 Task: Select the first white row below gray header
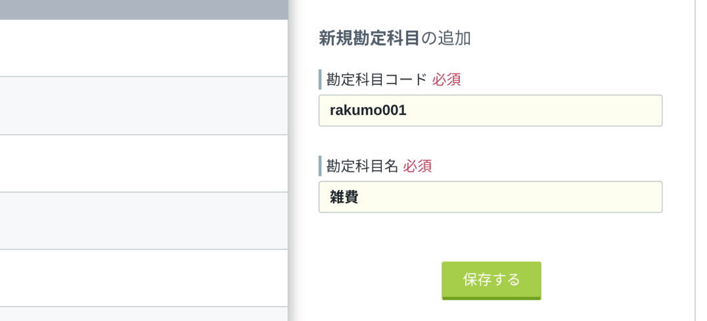click(x=144, y=48)
